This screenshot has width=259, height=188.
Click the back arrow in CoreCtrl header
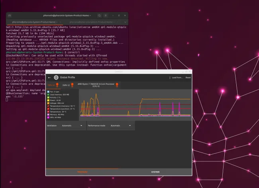pyautogui.click(x=49, y=78)
